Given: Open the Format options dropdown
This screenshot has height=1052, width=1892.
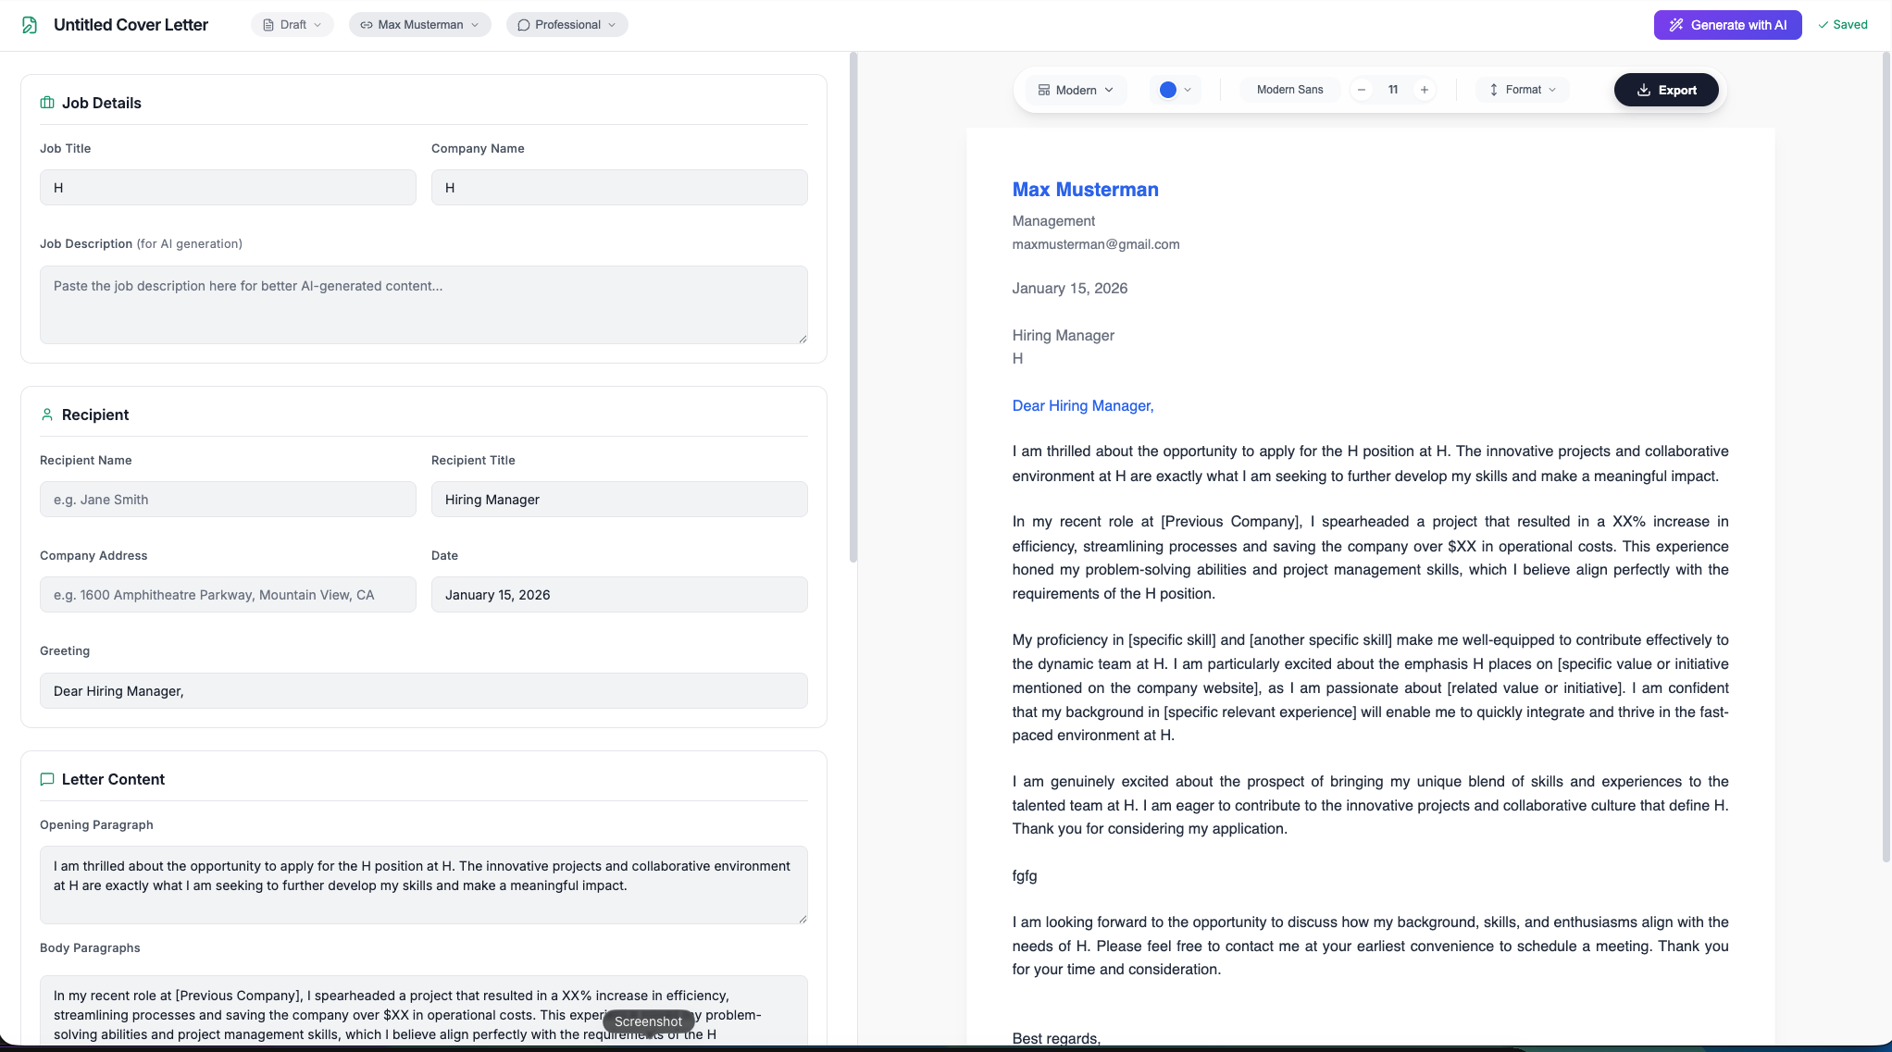Looking at the screenshot, I should (x=1521, y=90).
